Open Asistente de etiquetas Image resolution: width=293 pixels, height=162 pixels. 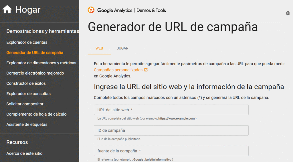pyautogui.click(x=27, y=124)
